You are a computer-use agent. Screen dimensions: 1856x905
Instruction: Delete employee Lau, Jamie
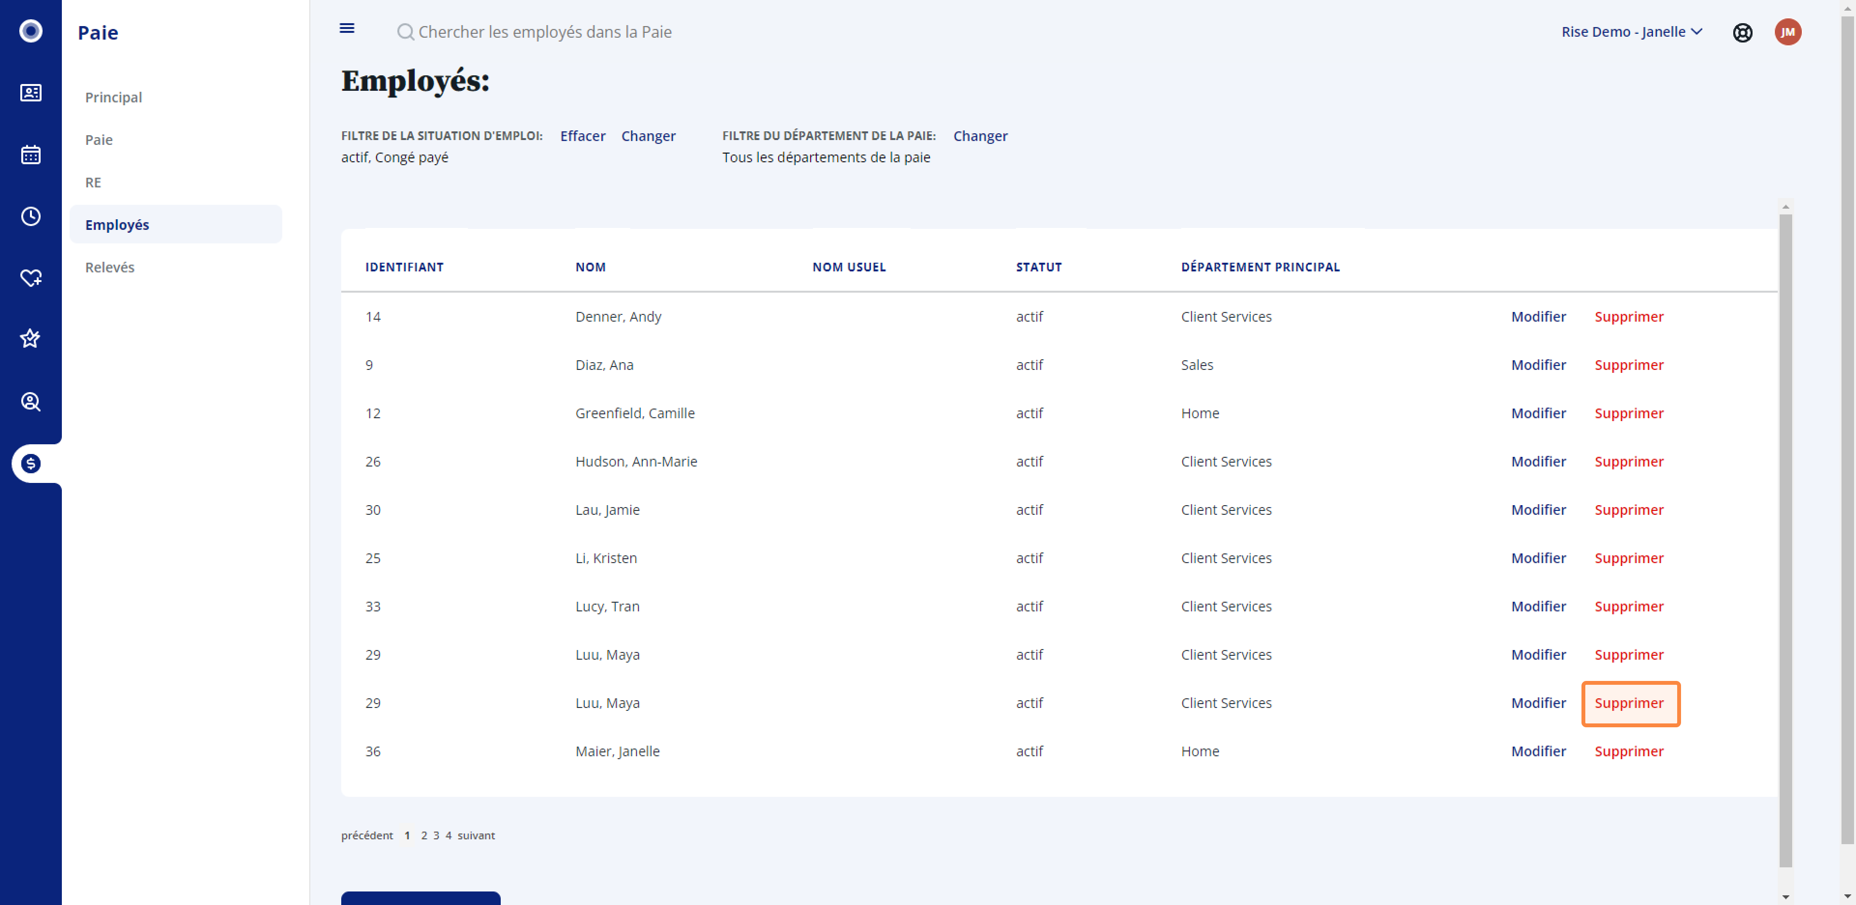tap(1628, 510)
